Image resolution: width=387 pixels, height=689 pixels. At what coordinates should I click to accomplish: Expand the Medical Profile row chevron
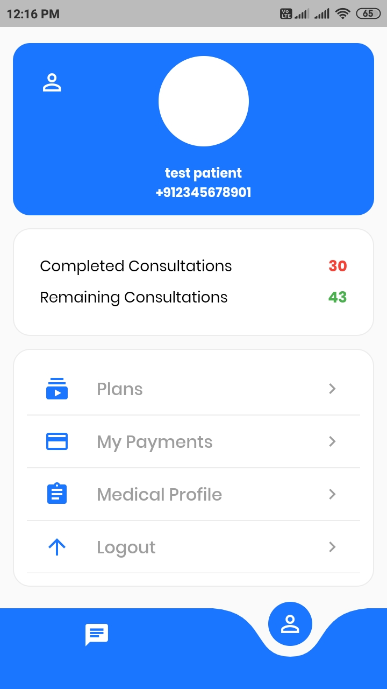[x=332, y=494]
